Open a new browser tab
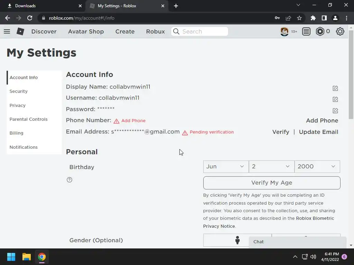This screenshot has width=354, height=265. [176, 6]
